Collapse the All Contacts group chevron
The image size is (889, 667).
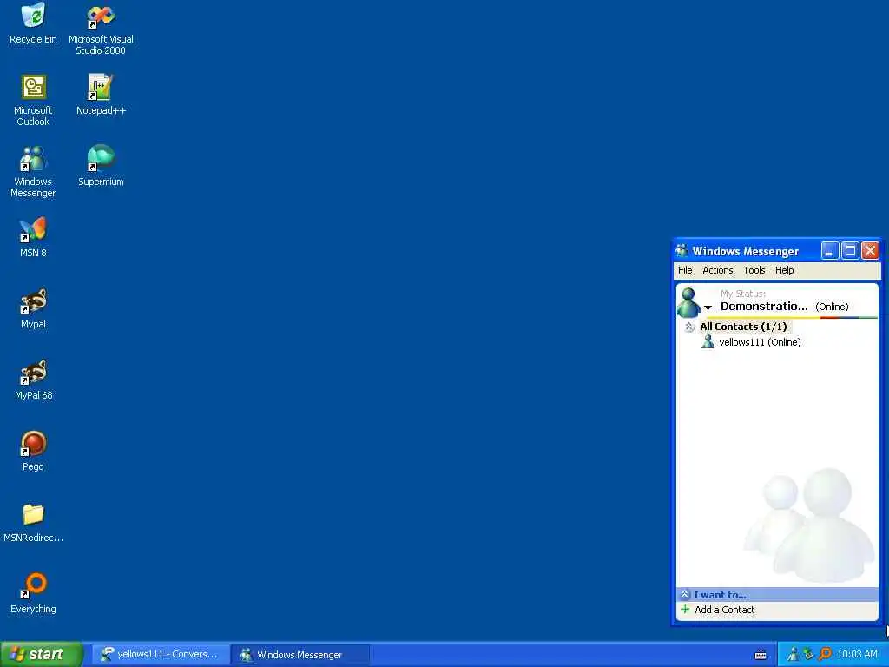(x=688, y=327)
